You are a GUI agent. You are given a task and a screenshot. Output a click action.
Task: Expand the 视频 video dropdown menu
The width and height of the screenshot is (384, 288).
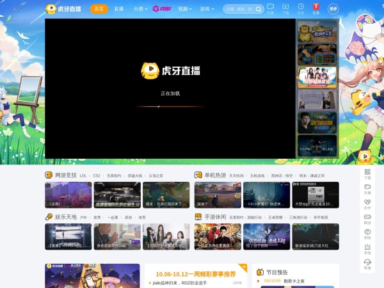pyautogui.click(x=185, y=9)
